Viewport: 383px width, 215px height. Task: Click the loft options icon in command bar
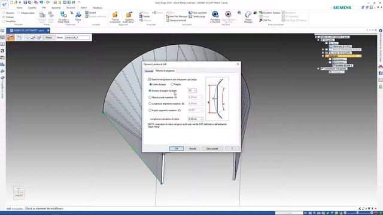(x=20, y=38)
